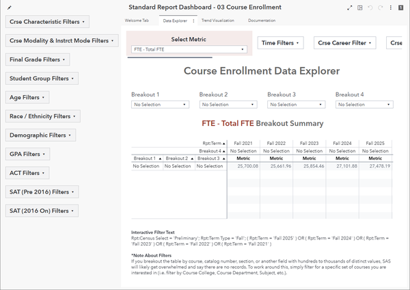Select the 27,101.88 cell
410x290 pixels.
(342, 166)
